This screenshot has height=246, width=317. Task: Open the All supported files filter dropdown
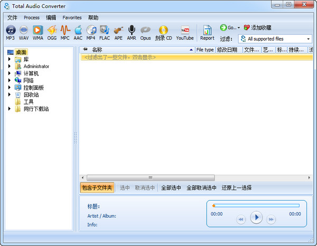click(x=275, y=39)
